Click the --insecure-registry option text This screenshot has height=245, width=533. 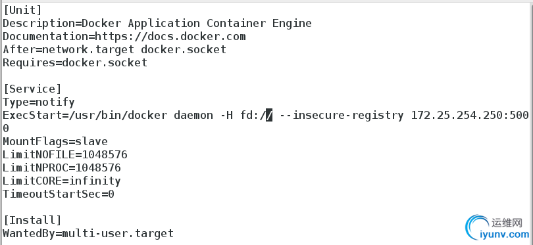pos(342,116)
